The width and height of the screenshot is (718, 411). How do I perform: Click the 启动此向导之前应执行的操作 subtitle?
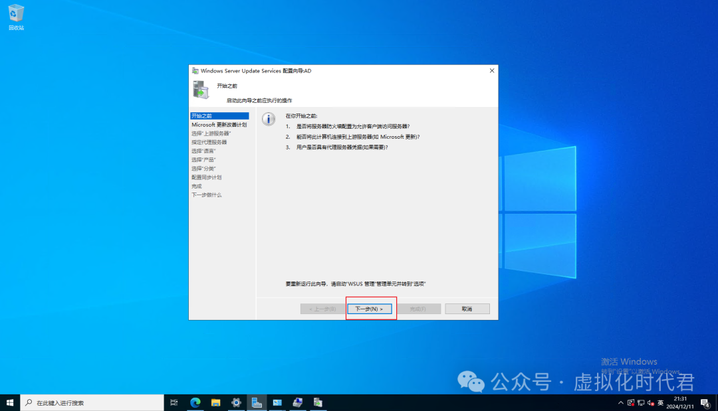tap(259, 100)
